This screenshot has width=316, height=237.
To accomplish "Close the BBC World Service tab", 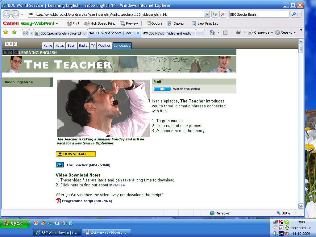I will tap(138, 33).
